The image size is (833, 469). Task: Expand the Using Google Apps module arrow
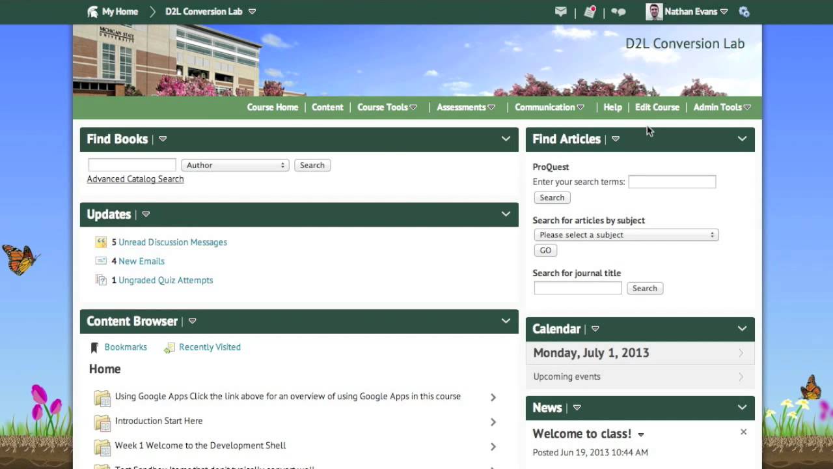pos(493,397)
